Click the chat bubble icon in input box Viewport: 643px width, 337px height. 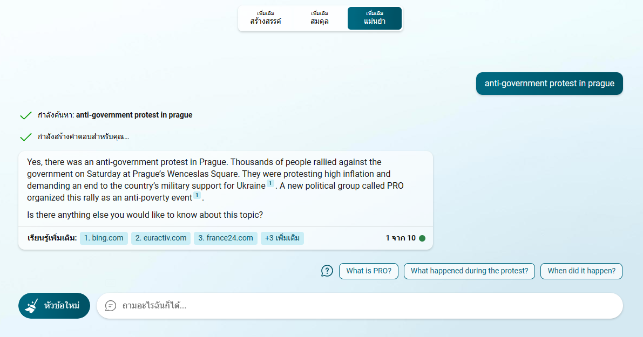click(111, 306)
